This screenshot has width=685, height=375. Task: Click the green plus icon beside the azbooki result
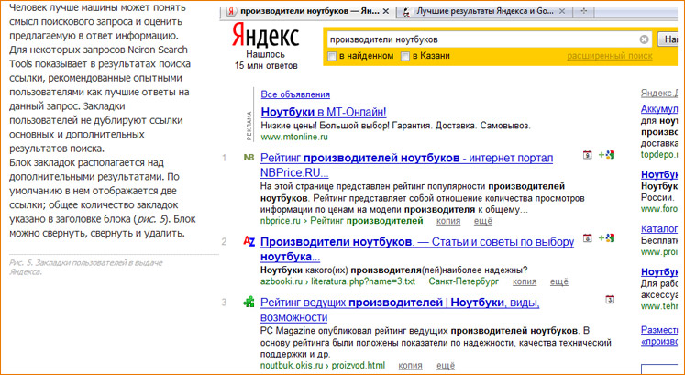click(605, 239)
